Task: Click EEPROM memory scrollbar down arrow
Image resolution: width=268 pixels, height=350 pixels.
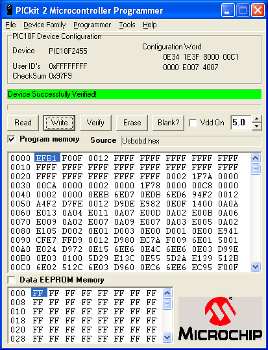Action: (x=167, y=337)
